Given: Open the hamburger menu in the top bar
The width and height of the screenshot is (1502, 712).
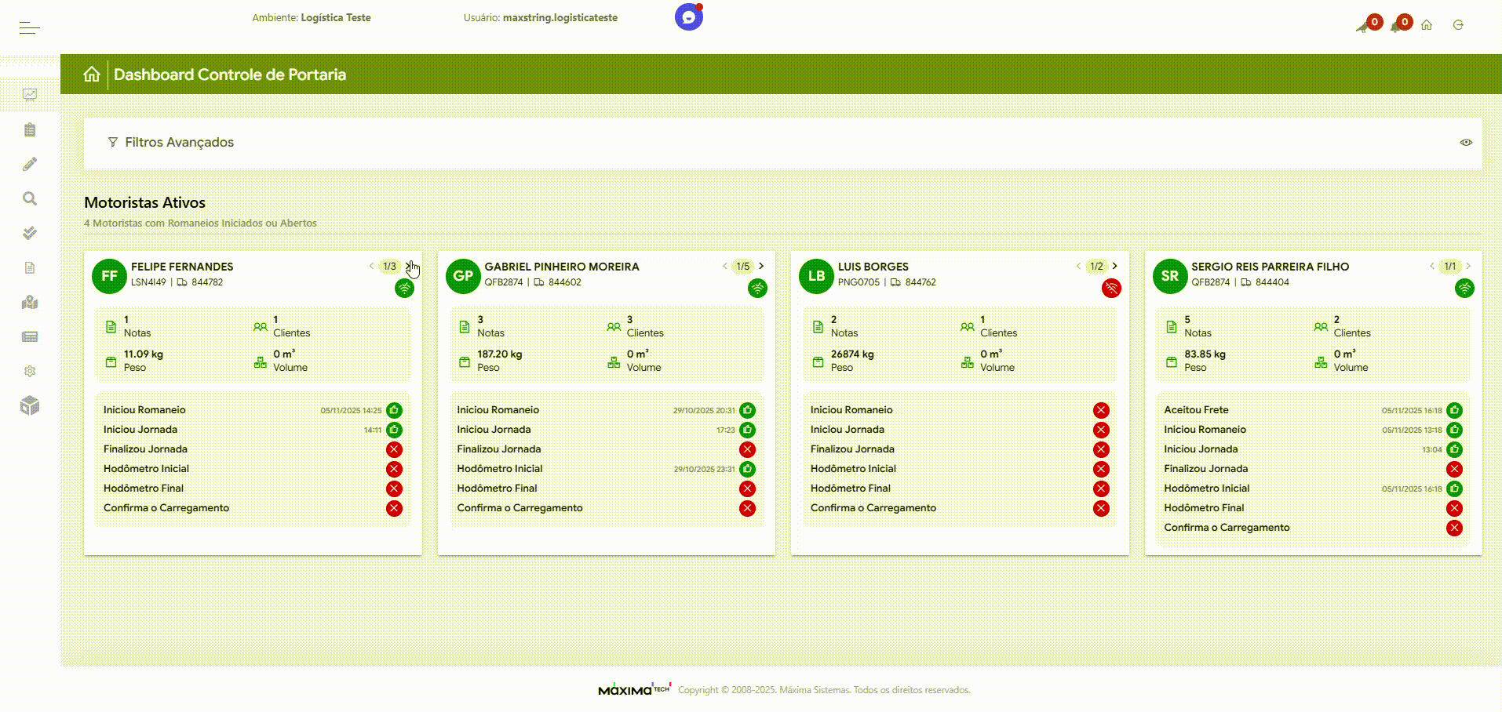Looking at the screenshot, I should [x=29, y=28].
